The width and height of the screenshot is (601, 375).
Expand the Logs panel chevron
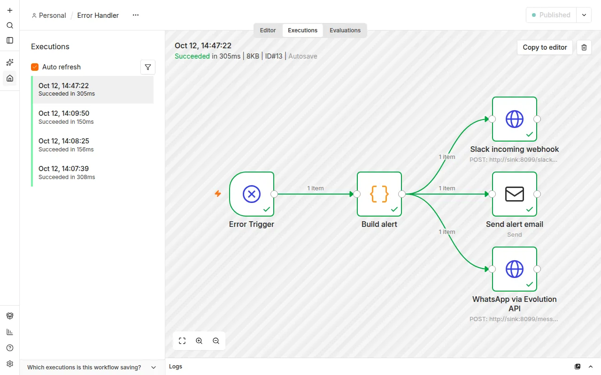(x=591, y=367)
